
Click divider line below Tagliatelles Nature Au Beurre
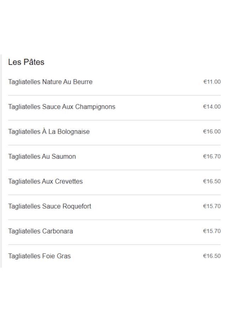[x=114, y=95]
